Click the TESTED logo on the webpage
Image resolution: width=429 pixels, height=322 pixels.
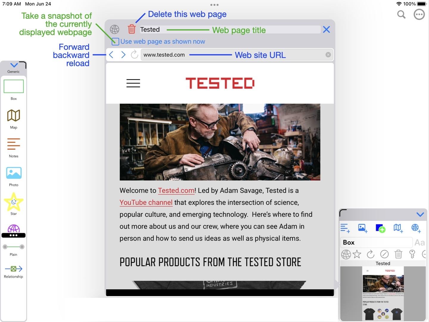(x=220, y=83)
